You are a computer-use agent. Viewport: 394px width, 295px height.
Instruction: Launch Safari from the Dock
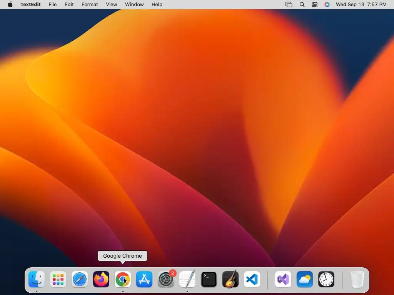point(80,279)
